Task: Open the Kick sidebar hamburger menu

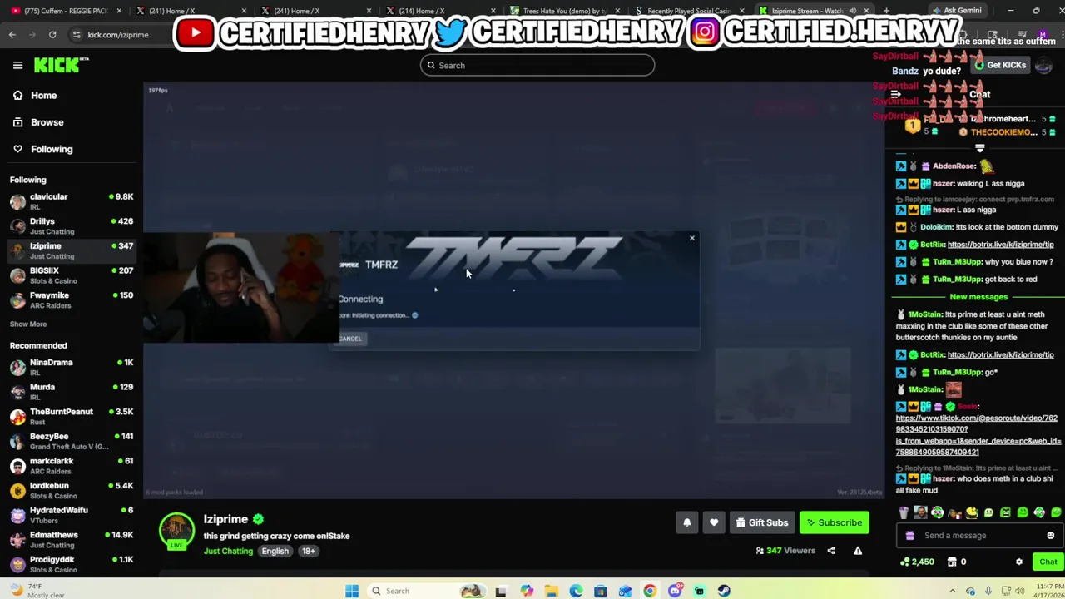Action: (x=17, y=65)
